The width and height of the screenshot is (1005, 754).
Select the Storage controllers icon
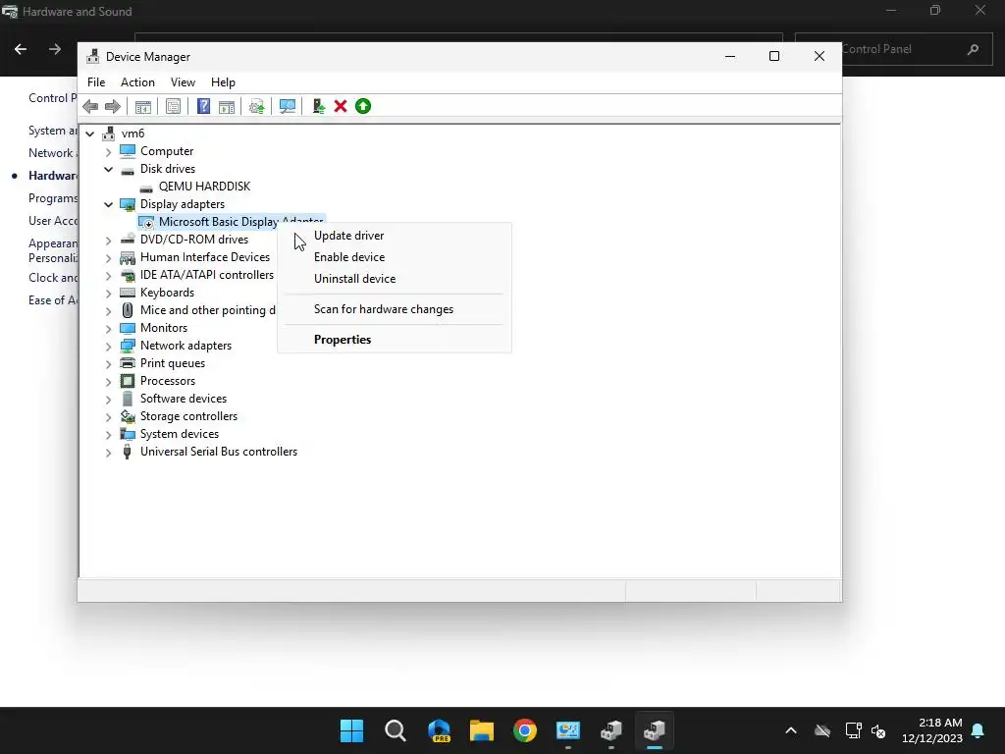[128, 416]
